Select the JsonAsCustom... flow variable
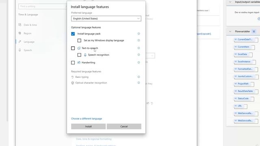The image size is (260, 146). [x=246, y=77]
